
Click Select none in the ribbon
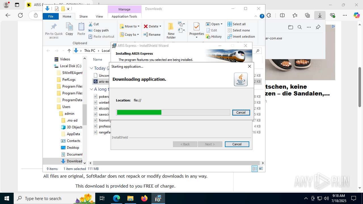(x=239, y=30)
